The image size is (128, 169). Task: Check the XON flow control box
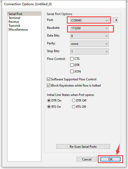[x=72, y=71]
